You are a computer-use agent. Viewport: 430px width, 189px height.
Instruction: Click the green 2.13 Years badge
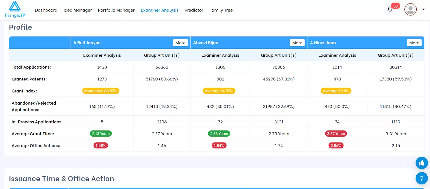(x=101, y=134)
